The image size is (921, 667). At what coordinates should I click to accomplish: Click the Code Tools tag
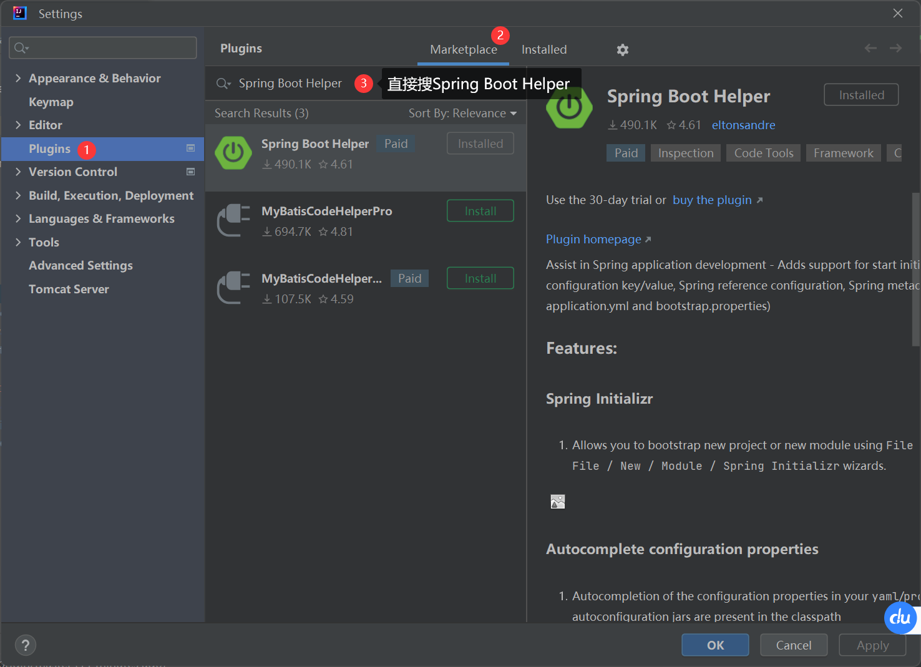[764, 153]
